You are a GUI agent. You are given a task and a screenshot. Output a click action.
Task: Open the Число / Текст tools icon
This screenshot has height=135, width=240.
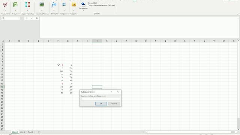(x=5, y=5)
